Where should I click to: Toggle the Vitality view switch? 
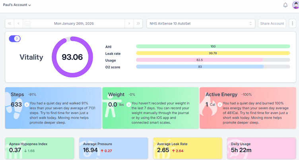15,39
